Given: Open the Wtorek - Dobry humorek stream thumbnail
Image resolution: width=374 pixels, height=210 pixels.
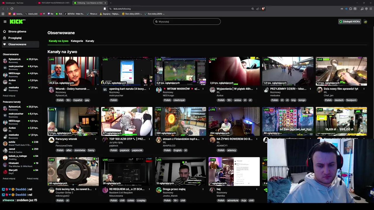Looking at the screenshot, I should pos(73,71).
